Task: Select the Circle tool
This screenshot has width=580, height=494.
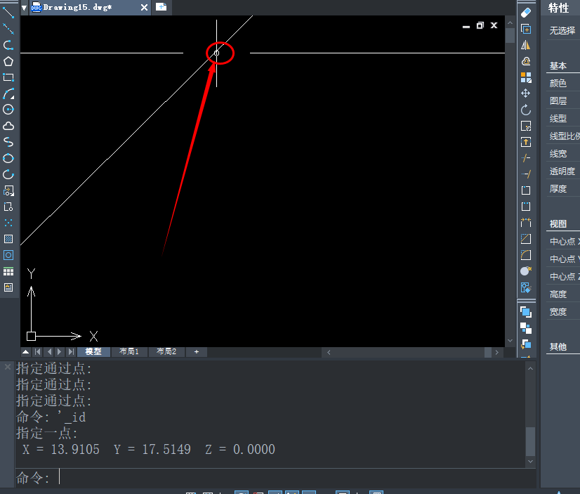Action: pos(8,110)
